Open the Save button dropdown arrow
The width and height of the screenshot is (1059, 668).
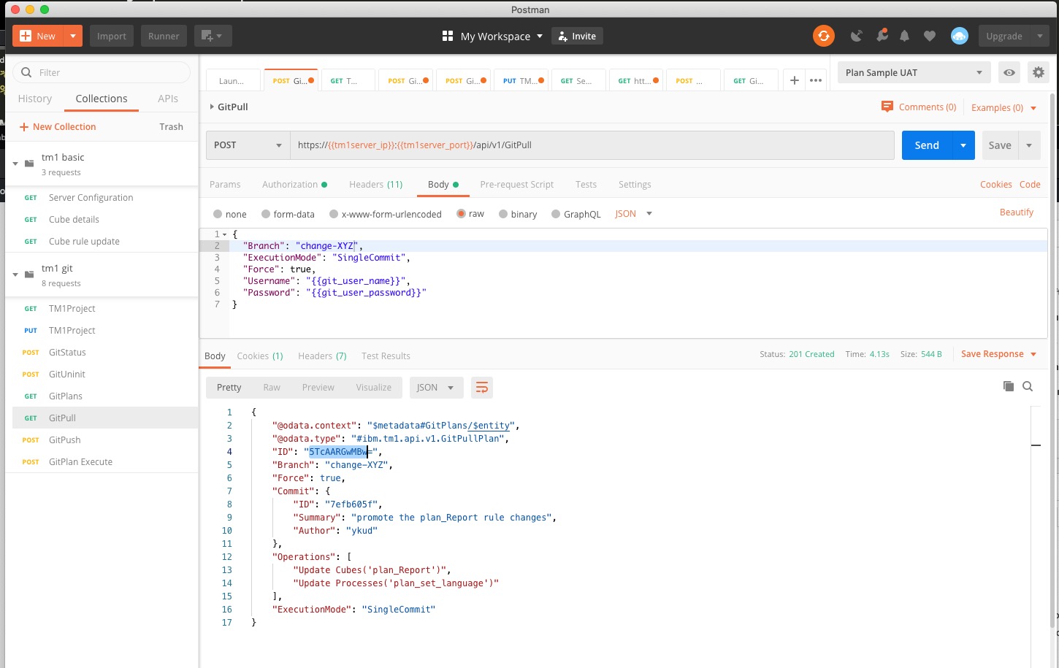click(x=1029, y=145)
